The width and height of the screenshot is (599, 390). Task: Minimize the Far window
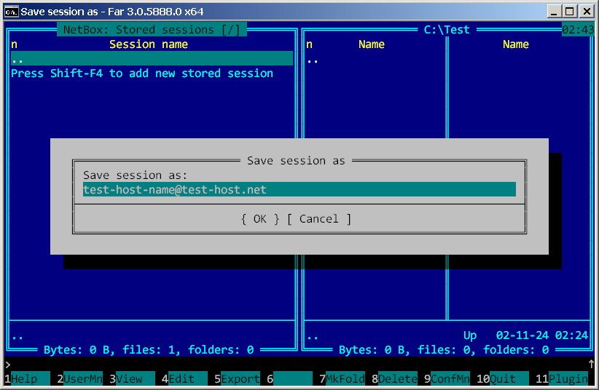(554, 12)
